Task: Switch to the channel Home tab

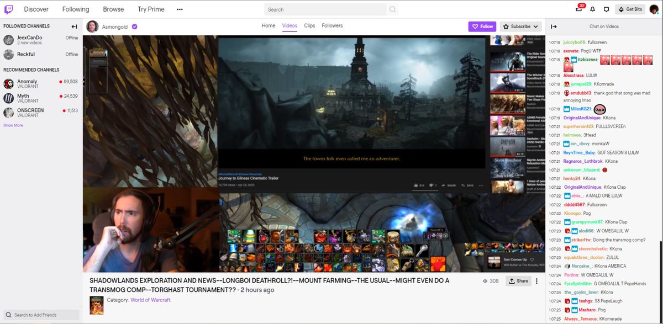Action: (x=269, y=26)
